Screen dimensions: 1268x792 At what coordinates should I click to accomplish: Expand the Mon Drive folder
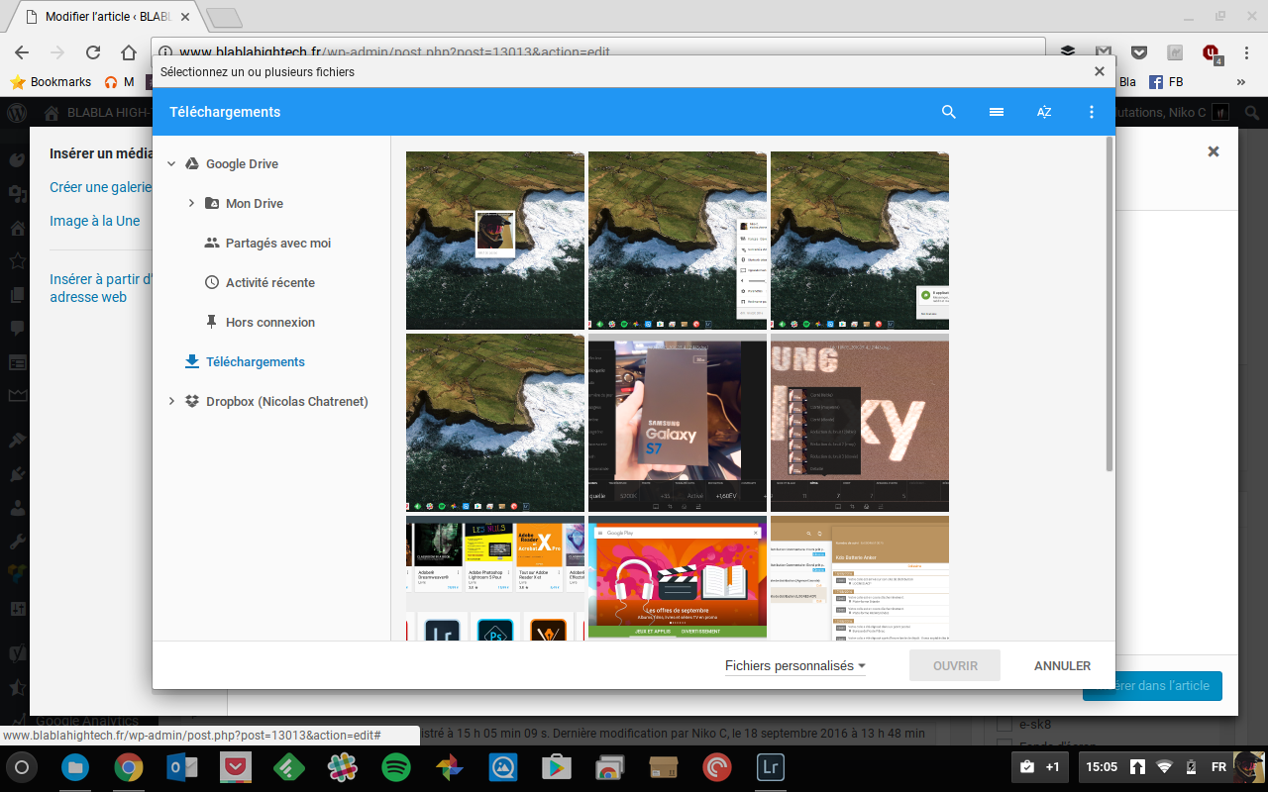(191, 204)
